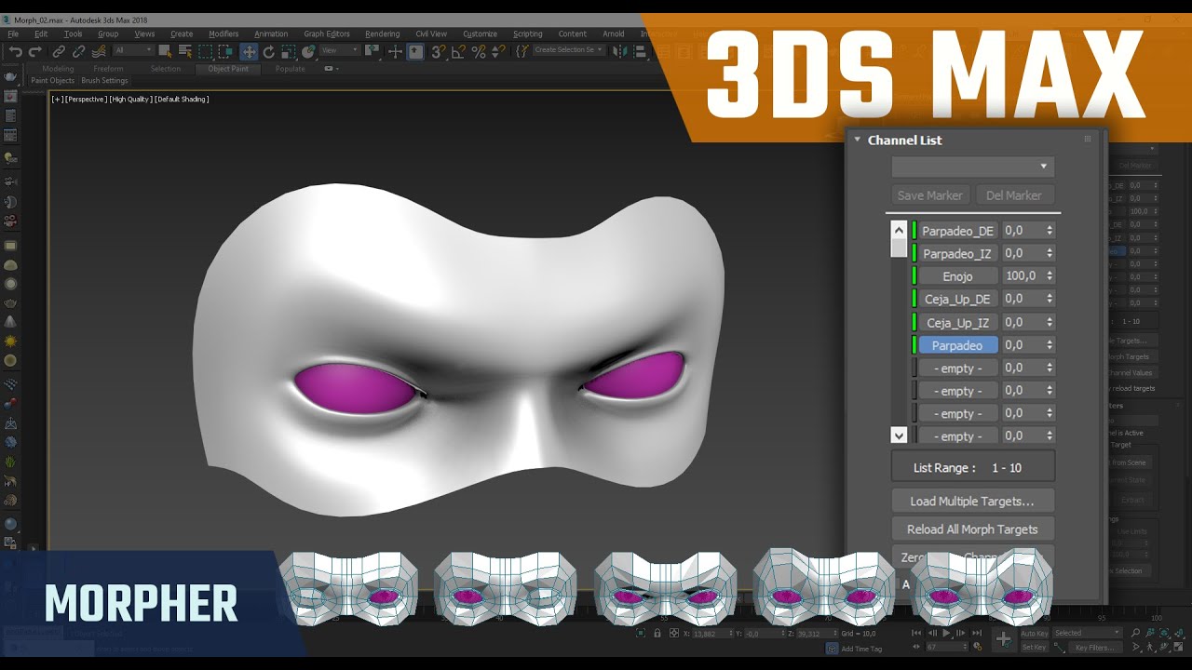Open the Create Selection Set dropdown

click(x=568, y=50)
